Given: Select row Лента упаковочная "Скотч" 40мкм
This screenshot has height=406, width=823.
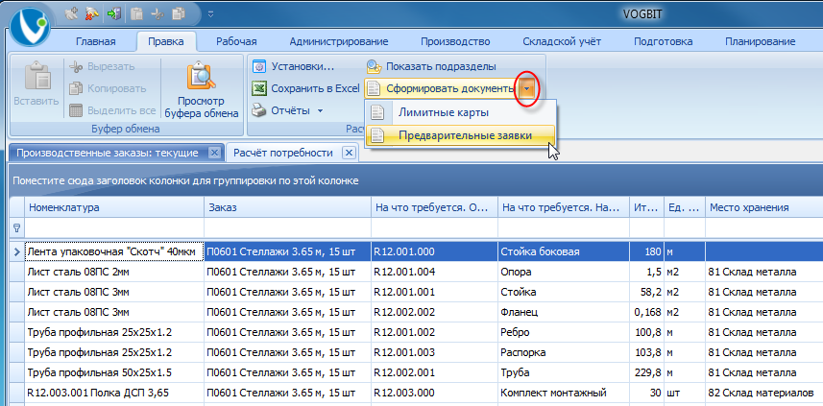Looking at the screenshot, I should tap(114, 251).
